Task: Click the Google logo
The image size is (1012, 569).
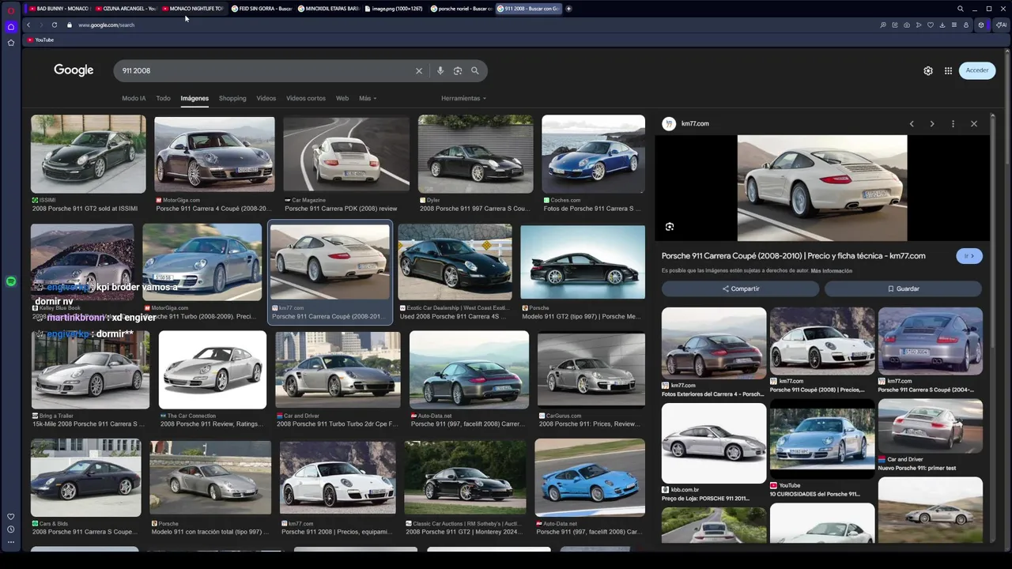Action: click(74, 70)
